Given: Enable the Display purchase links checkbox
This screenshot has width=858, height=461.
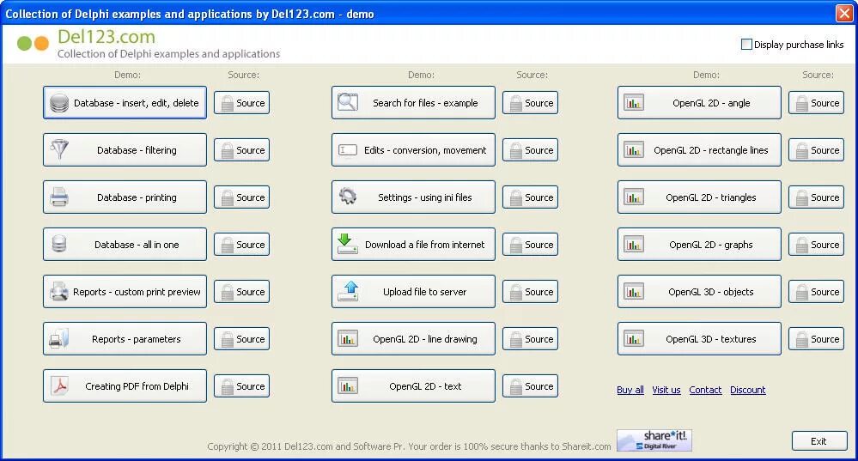Looking at the screenshot, I should pos(746,45).
